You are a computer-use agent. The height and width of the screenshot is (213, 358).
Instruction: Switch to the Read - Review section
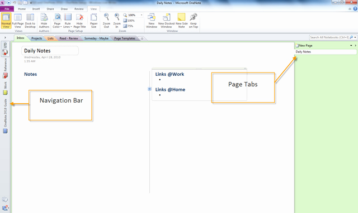click(x=69, y=38)
